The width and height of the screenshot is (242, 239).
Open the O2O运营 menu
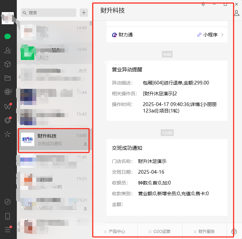pyautogui.click(x=160, y=231)
